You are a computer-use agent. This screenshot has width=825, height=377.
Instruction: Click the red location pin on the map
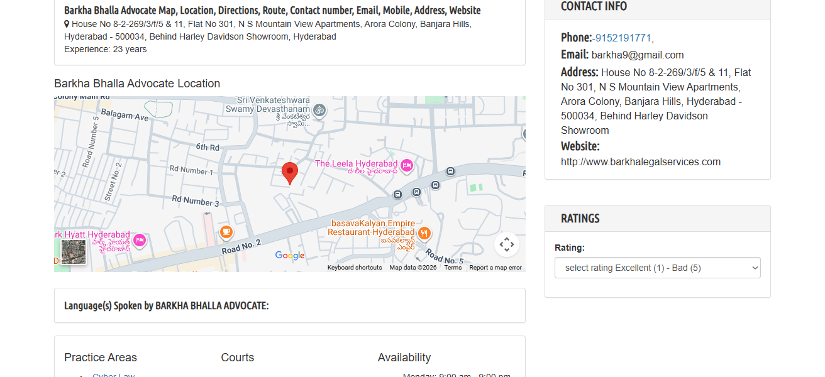[289, 172]
